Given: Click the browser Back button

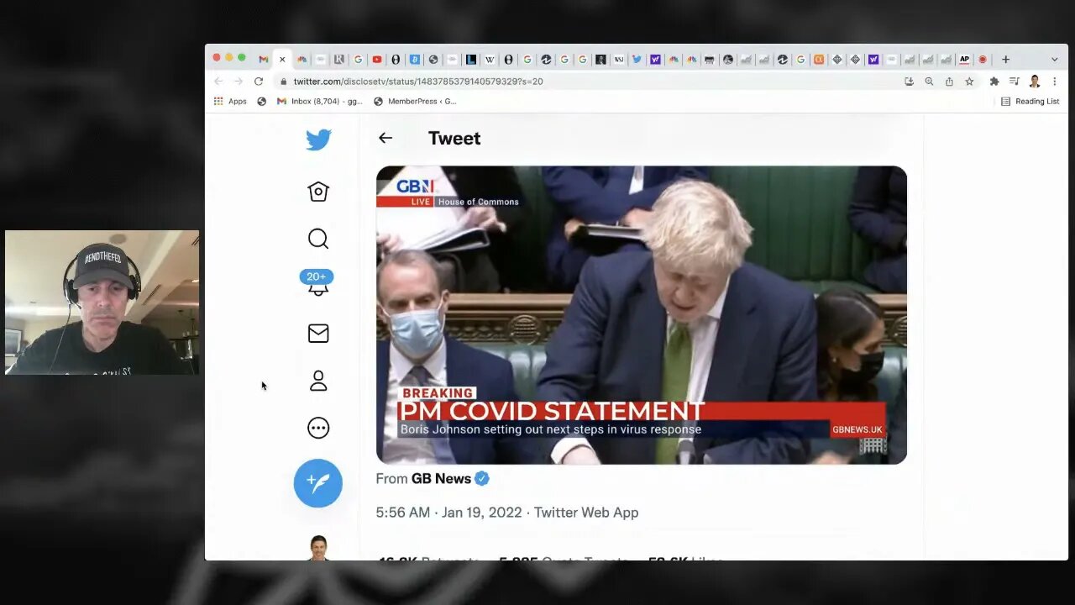Looking at the screenshot, I should tap(219, 82).
